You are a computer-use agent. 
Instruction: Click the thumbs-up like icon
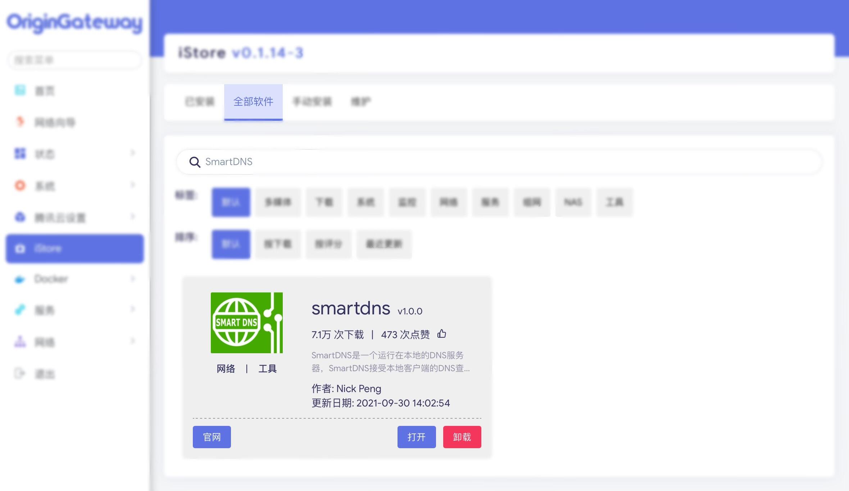tap(442, 334)
